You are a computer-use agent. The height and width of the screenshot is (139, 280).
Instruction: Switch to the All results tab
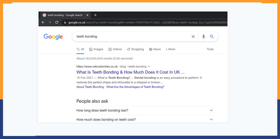[80, 49]
